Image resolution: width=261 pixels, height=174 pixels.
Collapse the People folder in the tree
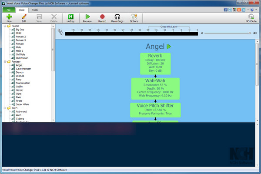(4, 26)
